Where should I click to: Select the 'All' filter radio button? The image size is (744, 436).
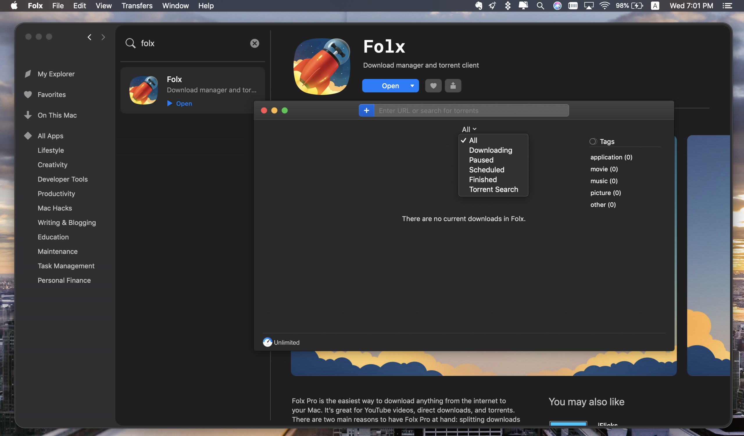(472, 140)
